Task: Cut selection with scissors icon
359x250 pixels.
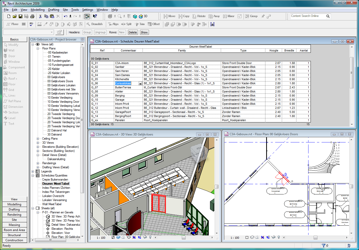Action: click(x=40, y=16)
